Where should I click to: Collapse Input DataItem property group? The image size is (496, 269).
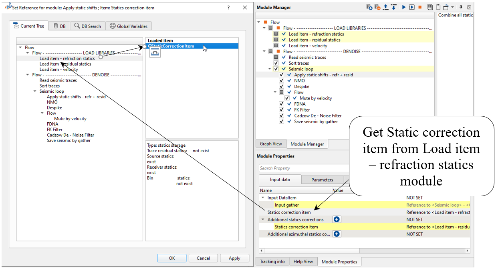(x=263, y=198)
